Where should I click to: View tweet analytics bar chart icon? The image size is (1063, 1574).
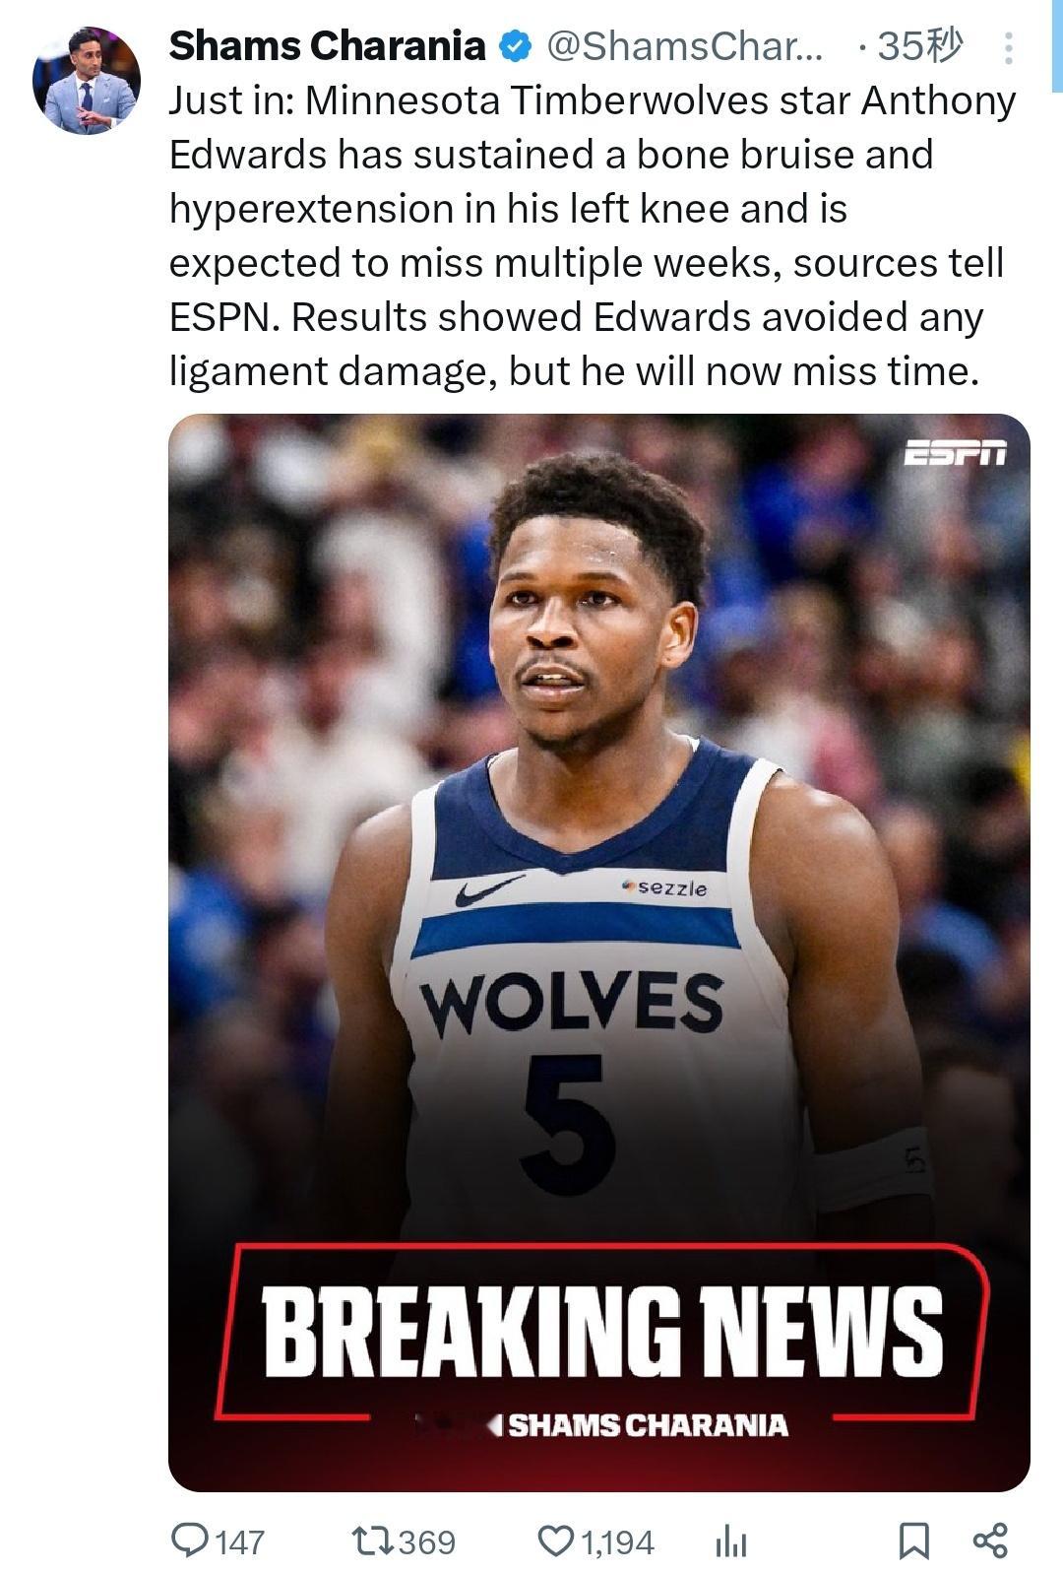[730, 1541]
